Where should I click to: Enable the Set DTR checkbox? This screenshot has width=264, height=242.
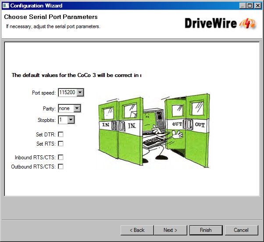(x=61, y=134)
